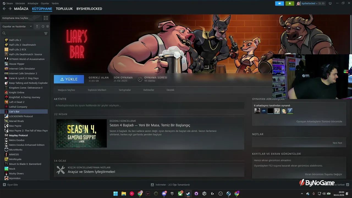
Task: Click Yeni Not button
Action: pyautogui.click(x=337, y=143)
